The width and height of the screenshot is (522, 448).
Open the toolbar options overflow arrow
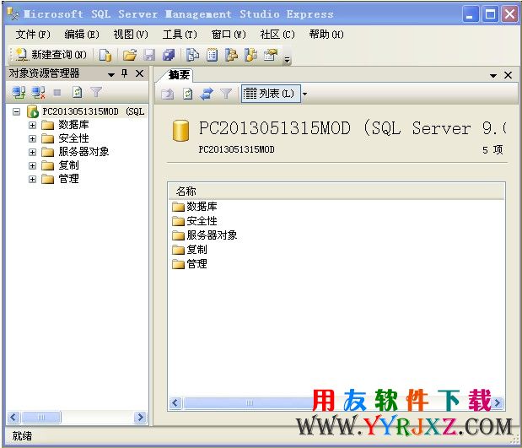tap(287, 60)
